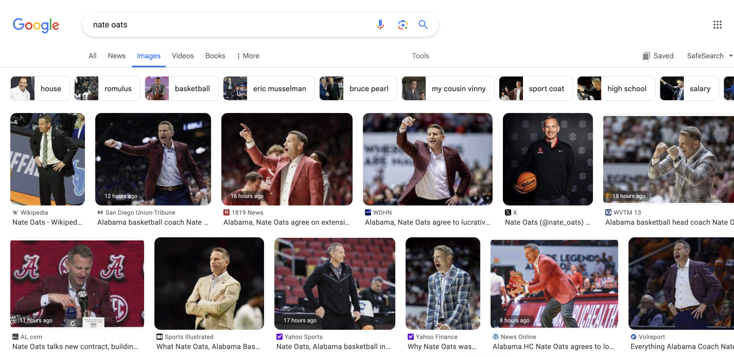
Task: Select the 'salary' suggestion chip
Action: click(x=689, y=88)
